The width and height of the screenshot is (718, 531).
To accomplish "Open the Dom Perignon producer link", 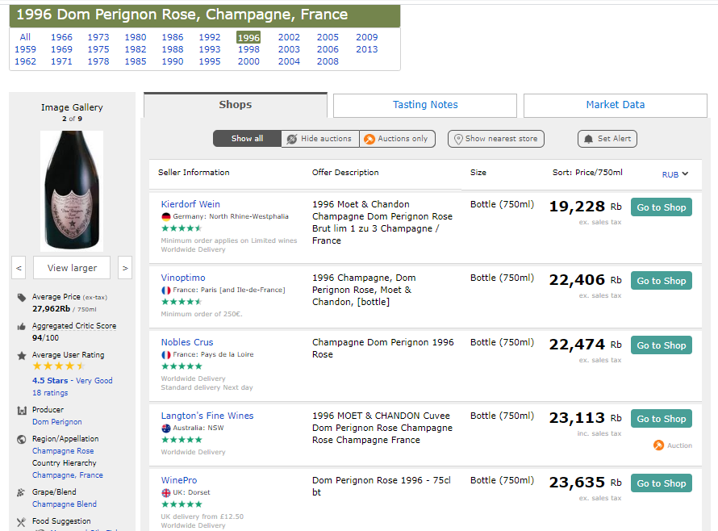I will (56, 422).
